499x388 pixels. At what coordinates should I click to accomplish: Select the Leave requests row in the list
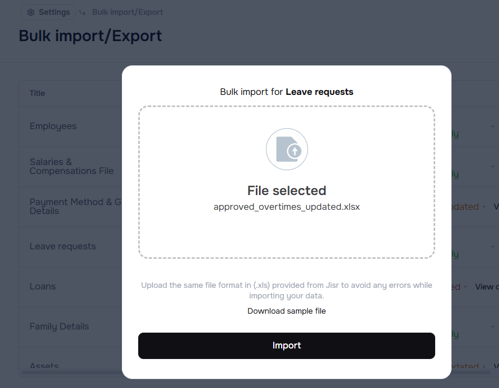click(63, 246)
